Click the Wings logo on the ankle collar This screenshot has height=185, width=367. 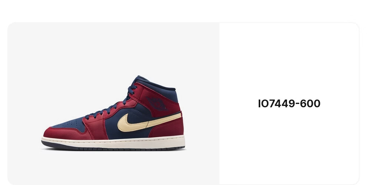(x=157, y=104)
